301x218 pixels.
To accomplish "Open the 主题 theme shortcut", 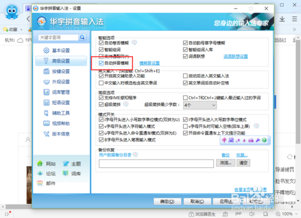I will (x=72, y=164).
